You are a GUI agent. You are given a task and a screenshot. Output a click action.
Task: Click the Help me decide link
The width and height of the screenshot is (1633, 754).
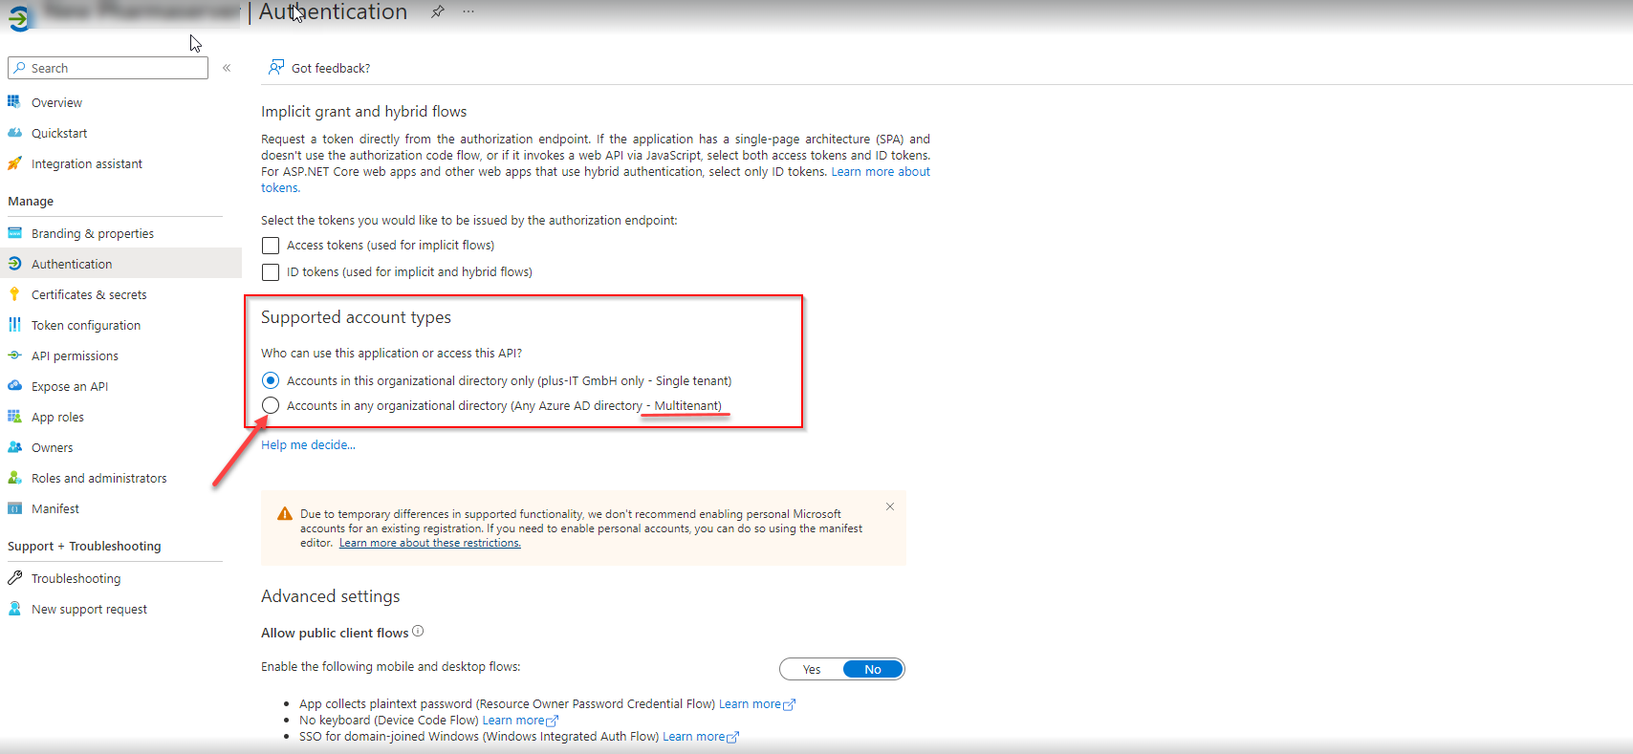click(308, 444)
